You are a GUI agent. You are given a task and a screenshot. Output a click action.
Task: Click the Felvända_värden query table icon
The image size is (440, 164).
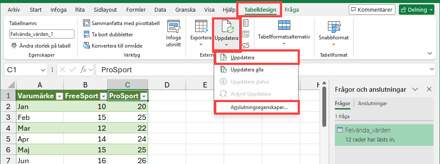(340, 130)
